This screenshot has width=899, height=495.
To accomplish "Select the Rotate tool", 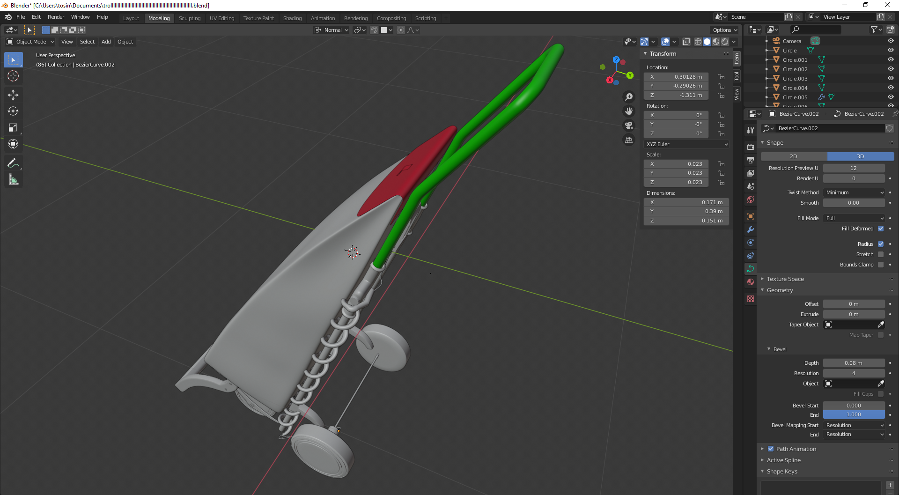I will pos(13,111).
